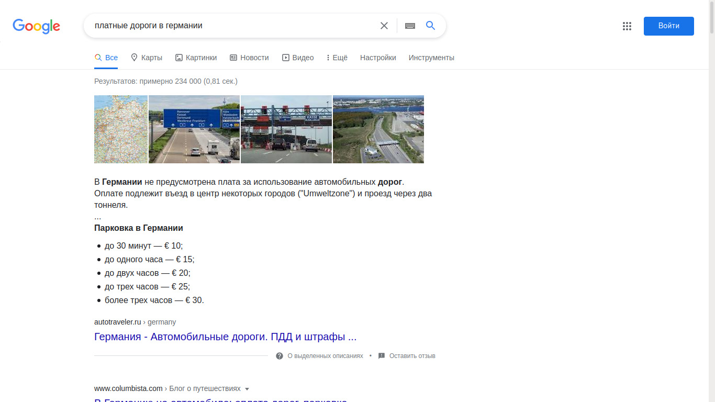Image resolution: width=715 pixels, height=402 pixels.
Task: Open the Видео results tab
Action: [x=298, y=58]
